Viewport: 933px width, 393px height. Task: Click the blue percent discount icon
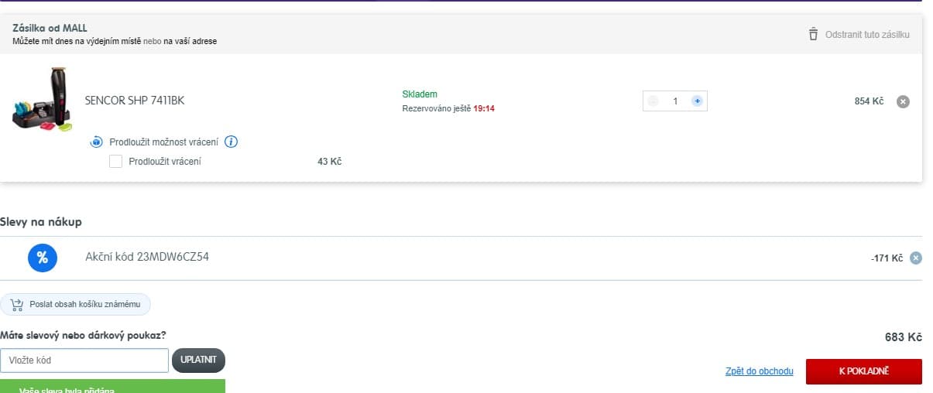[x=43, y=258]
